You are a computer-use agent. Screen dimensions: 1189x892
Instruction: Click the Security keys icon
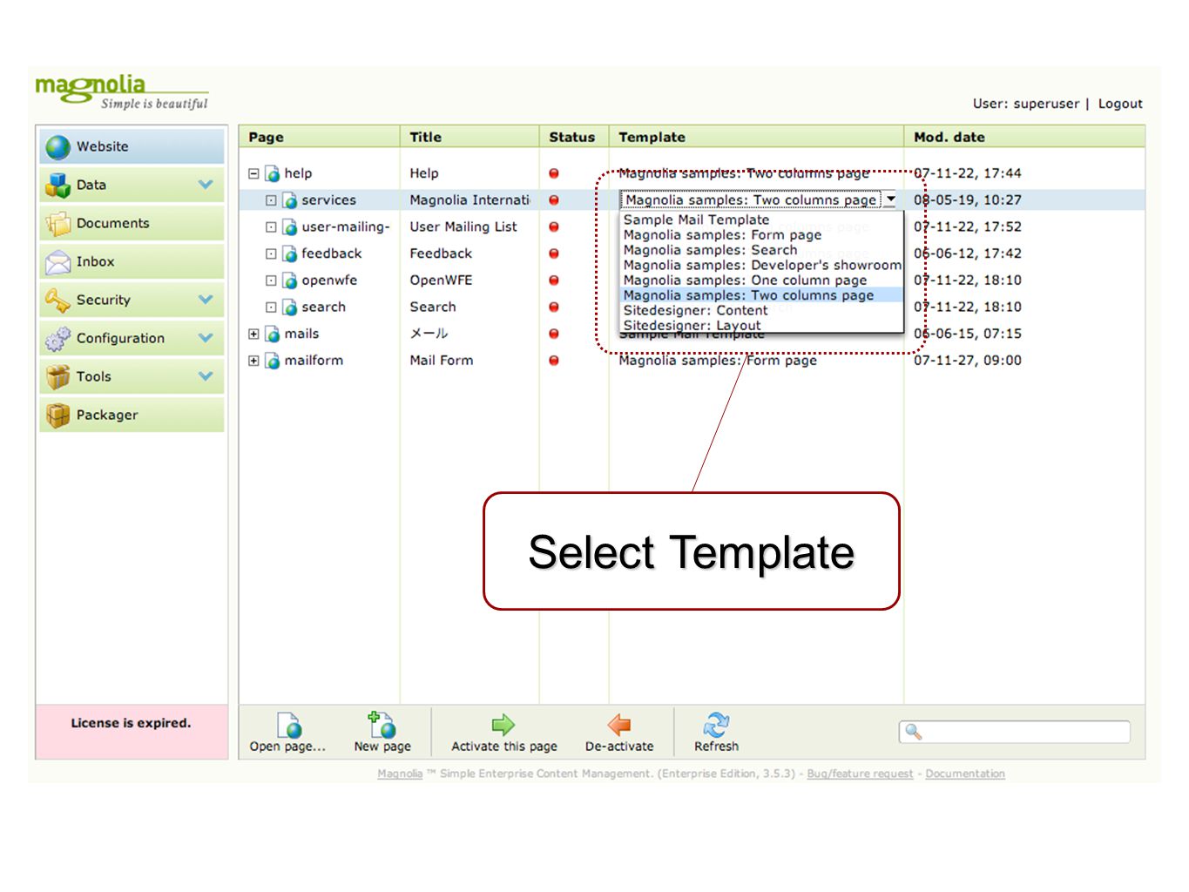pos(58,301)
